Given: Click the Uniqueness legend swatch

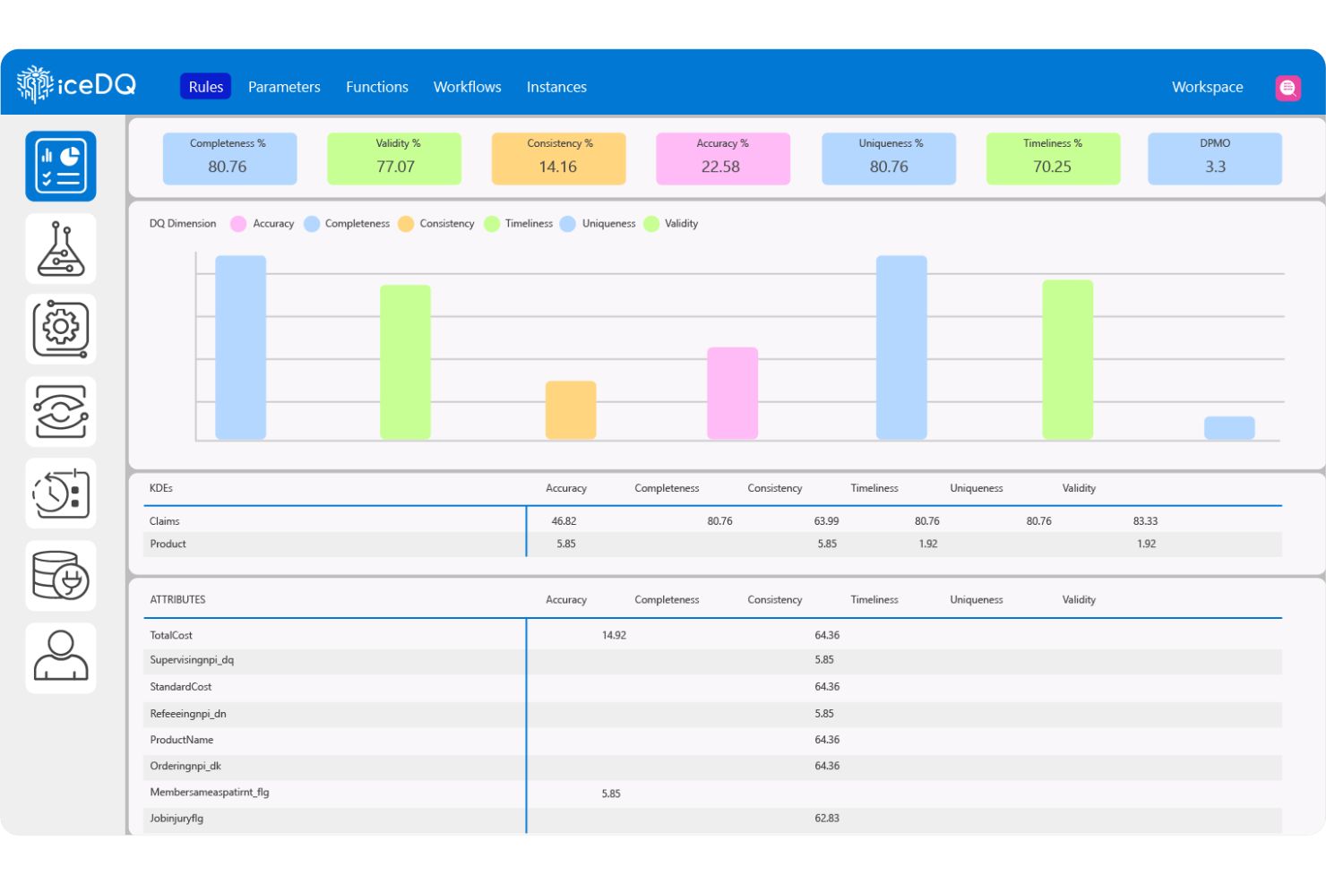Looking at the screenshot, I should [x=568, y=224].
